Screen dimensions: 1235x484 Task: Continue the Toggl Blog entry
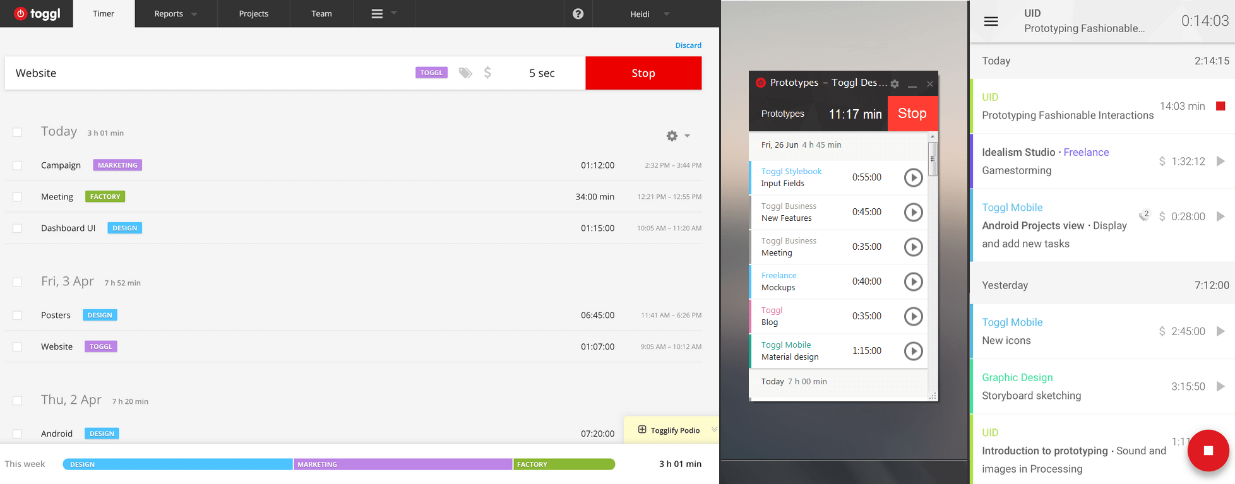(x=913, y=317)
